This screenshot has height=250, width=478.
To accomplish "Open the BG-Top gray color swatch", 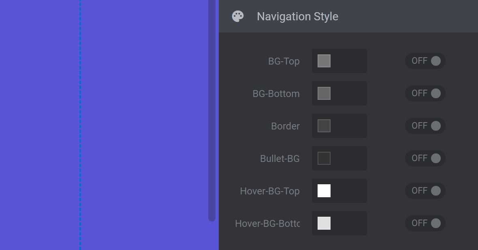I will click(x=324, y=61).
